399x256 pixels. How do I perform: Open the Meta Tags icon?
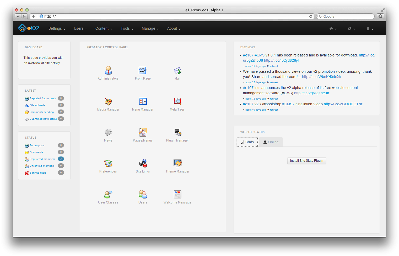click(177, 102)
